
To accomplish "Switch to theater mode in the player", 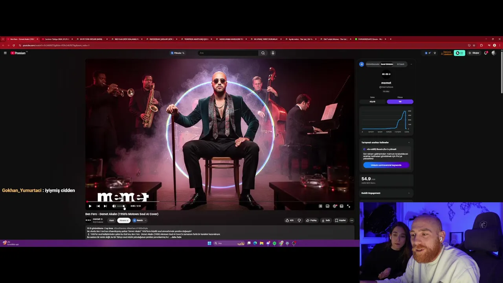I will (341, 206).
